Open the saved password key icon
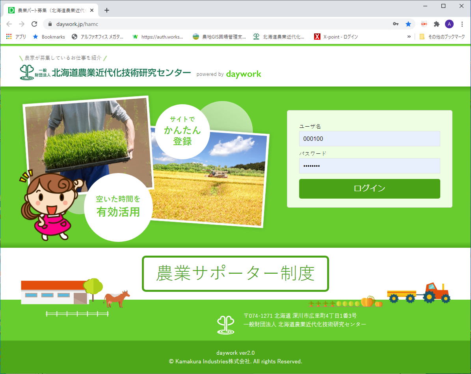 tap(396, 24)
